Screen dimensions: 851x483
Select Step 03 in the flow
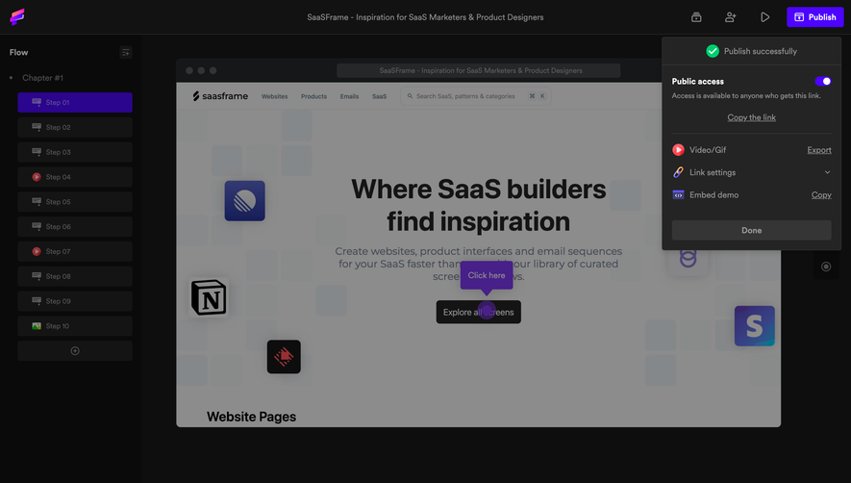(x=75, y=152)
